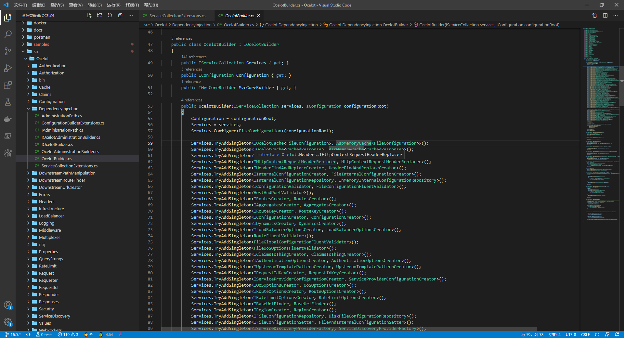Open the Test flask view in activity bar
624x338 pixels.
point(8,102)
